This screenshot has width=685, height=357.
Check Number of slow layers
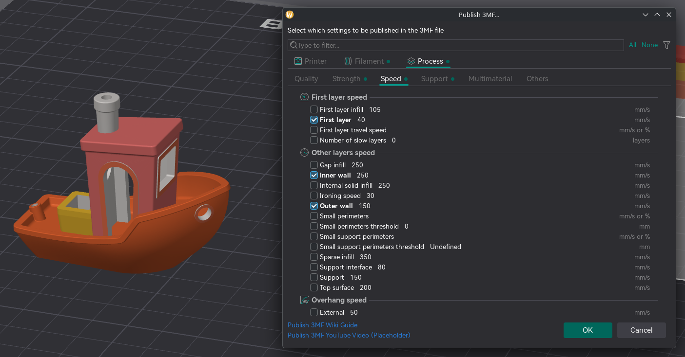(x=314, y=140)
